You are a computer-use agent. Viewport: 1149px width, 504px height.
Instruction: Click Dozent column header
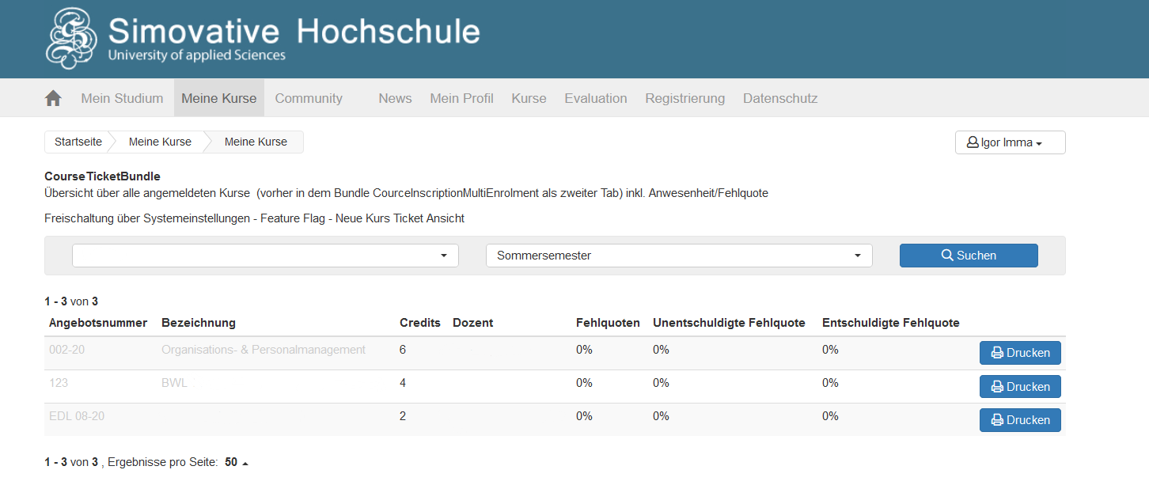[472, 323]
